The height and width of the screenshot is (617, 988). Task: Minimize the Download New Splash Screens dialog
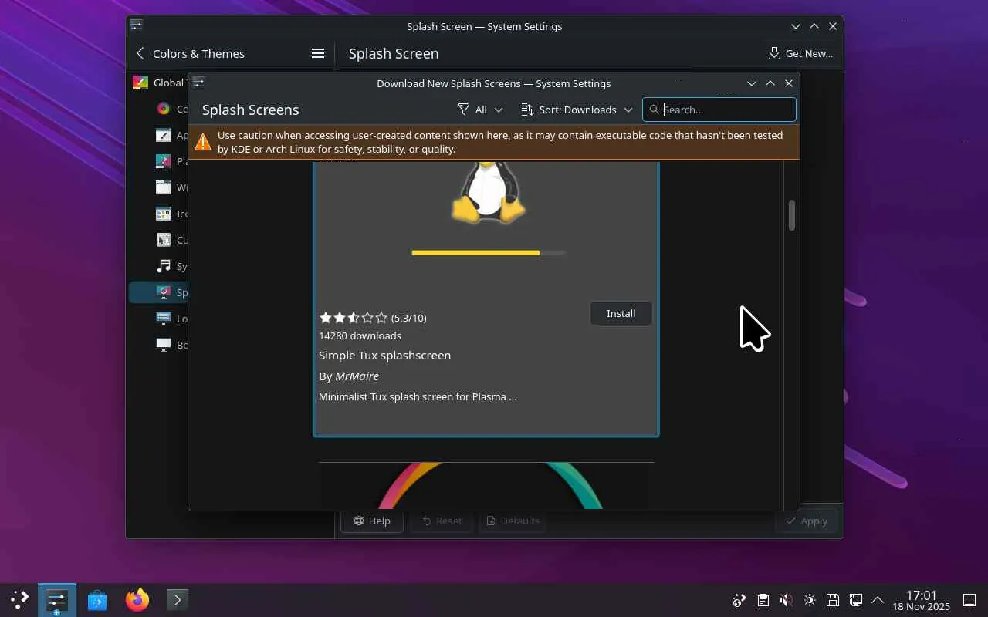pos(752,83)
